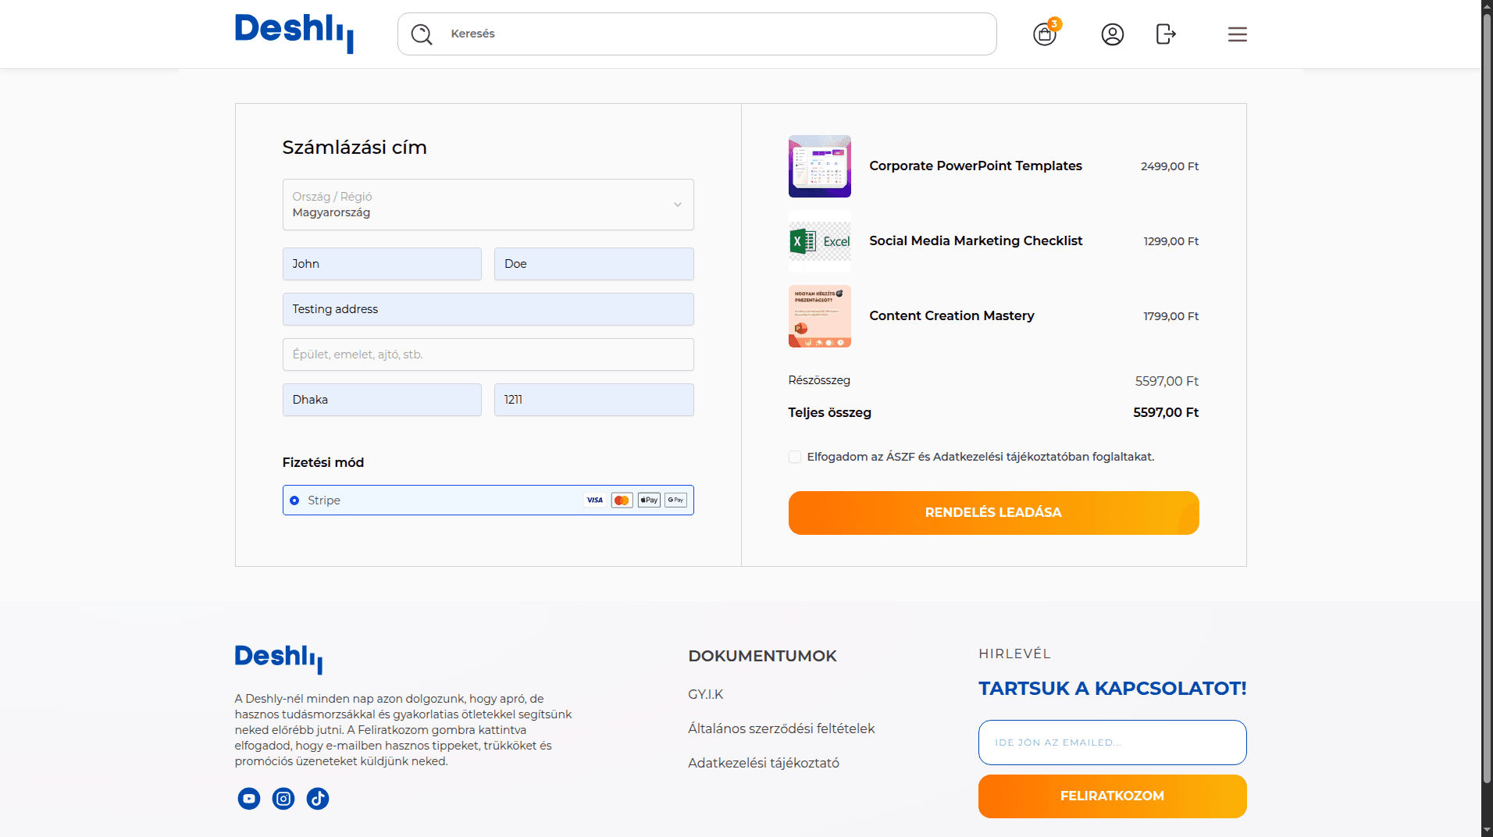Click the Épület, emelet, ajtó field
Screen dimensions: 1493x837
click(x=488, y=354)
